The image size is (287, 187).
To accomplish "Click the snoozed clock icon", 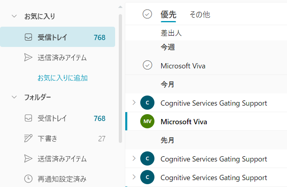I will tap(28, 178).
